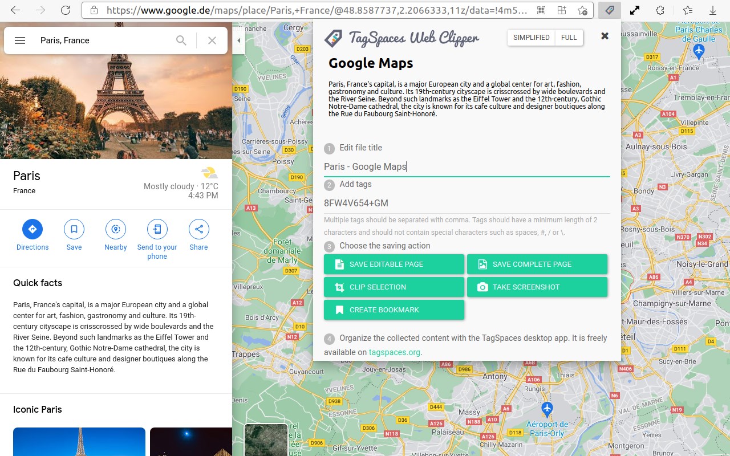View site security lock icon
The height and width of the screenshot is (456, 730).
[x=94, y=10]
